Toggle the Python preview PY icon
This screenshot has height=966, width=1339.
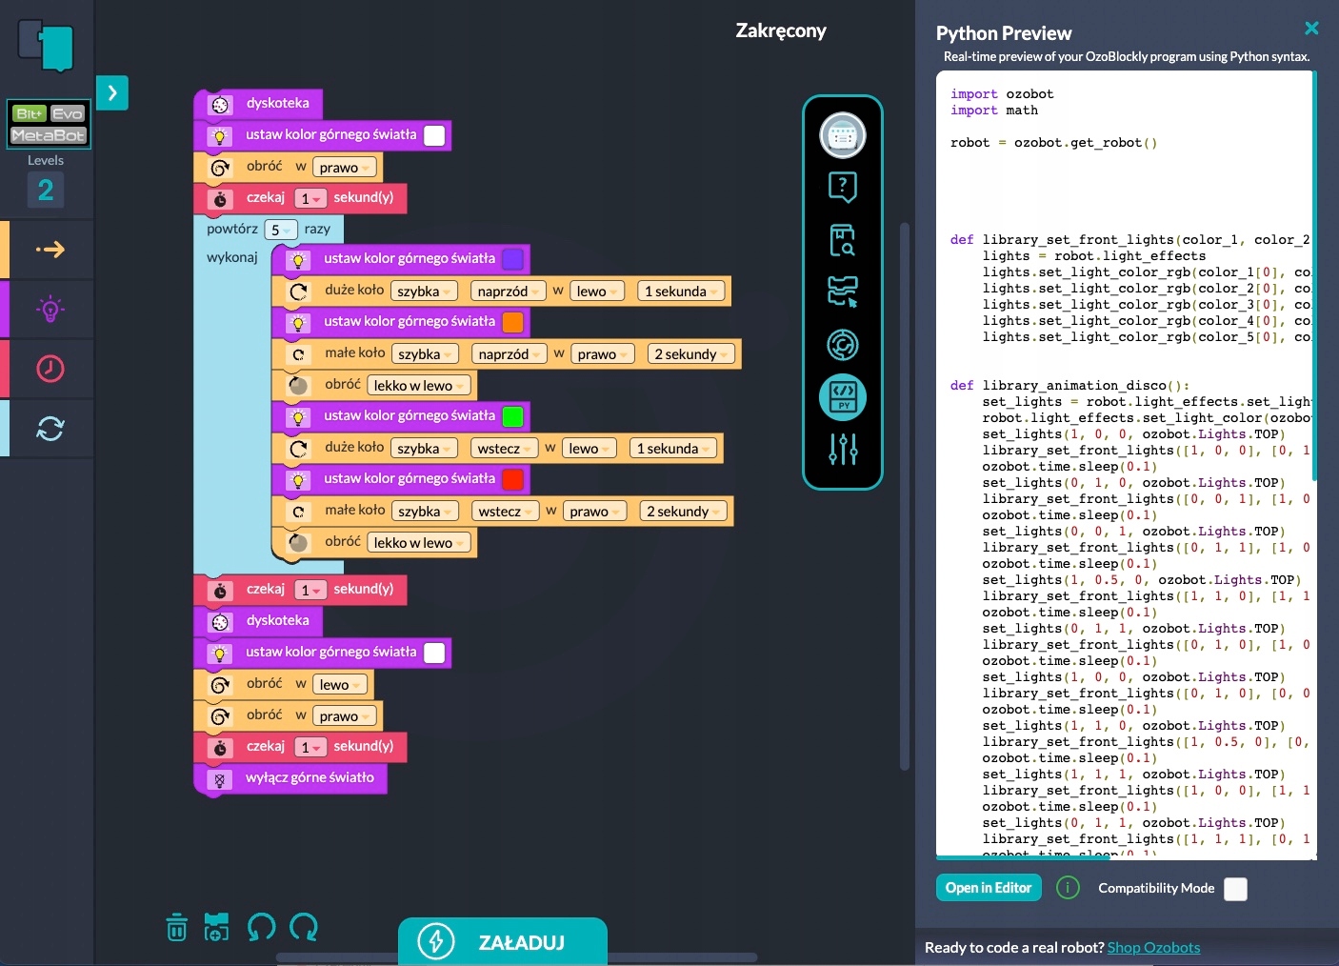click(843, 397)
